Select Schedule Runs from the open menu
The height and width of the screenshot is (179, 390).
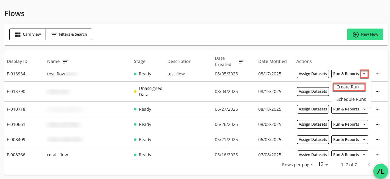point(351,99)
